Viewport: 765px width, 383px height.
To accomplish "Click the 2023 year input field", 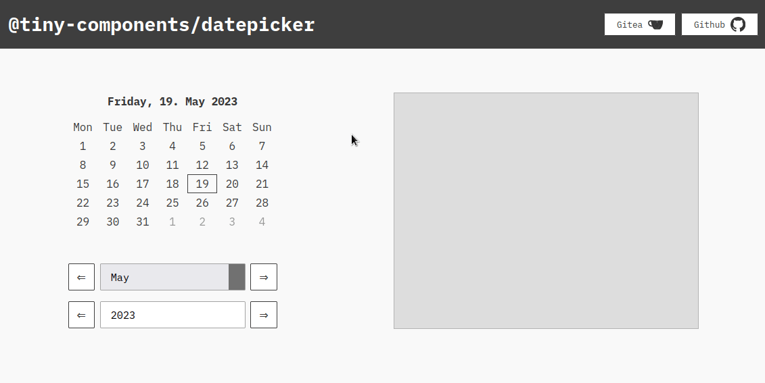I will [172, 315].
